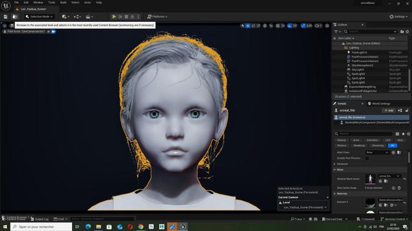Click the Stop simulation square button
Screen dimensions: 412x231
[x=126, y=17]
